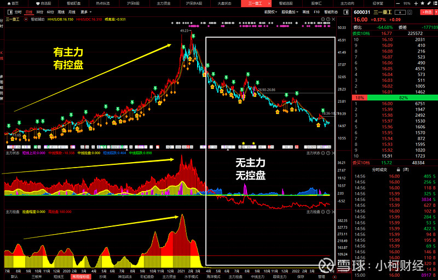The width and height of the screenshot is (438, 280).
Task: Select the 水手模式 template
Action: tap(191, 277)
